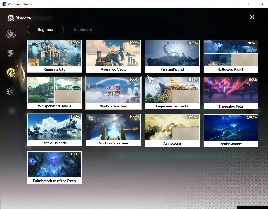The height and width of the screenshot is (209, 268).
Task: Select the first region emblem in sidebar
Action: tap(11, 34)
